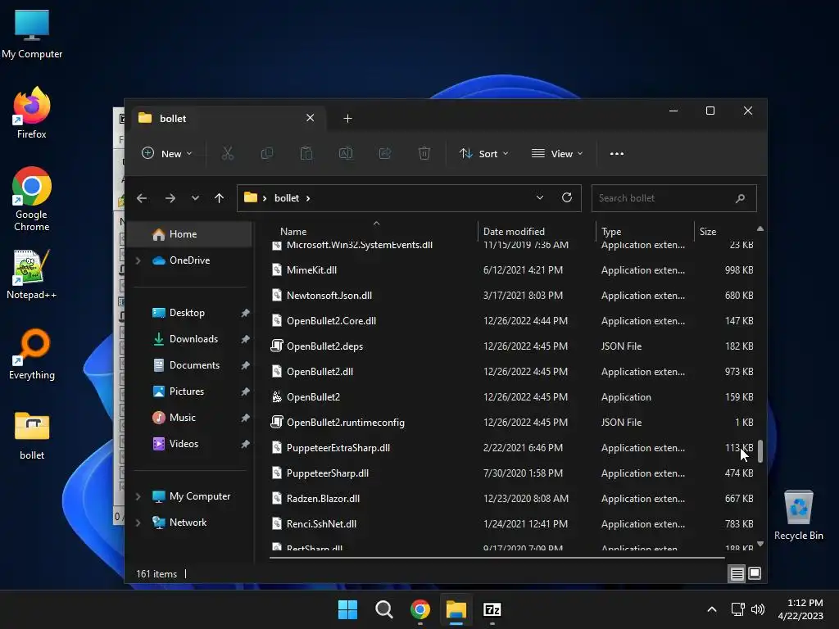Go up one folder level
The image size is (839, 629).
tap(219, 198)
